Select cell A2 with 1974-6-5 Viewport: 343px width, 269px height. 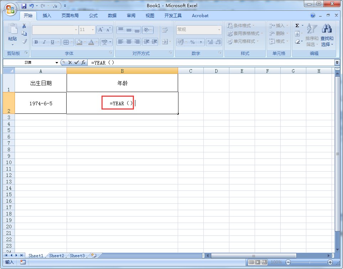point(41,103)
